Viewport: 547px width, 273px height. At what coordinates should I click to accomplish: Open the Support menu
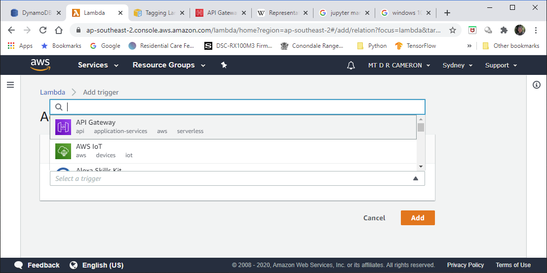501,65
